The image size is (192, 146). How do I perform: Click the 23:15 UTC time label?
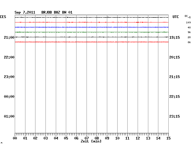(175, 116)
